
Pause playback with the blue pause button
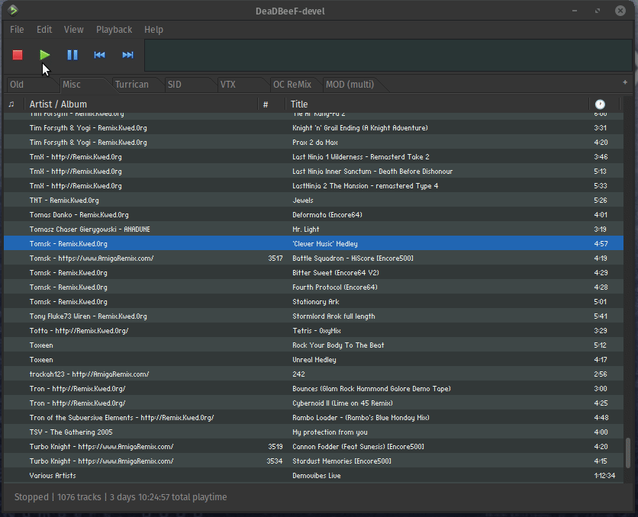point(72,55)
